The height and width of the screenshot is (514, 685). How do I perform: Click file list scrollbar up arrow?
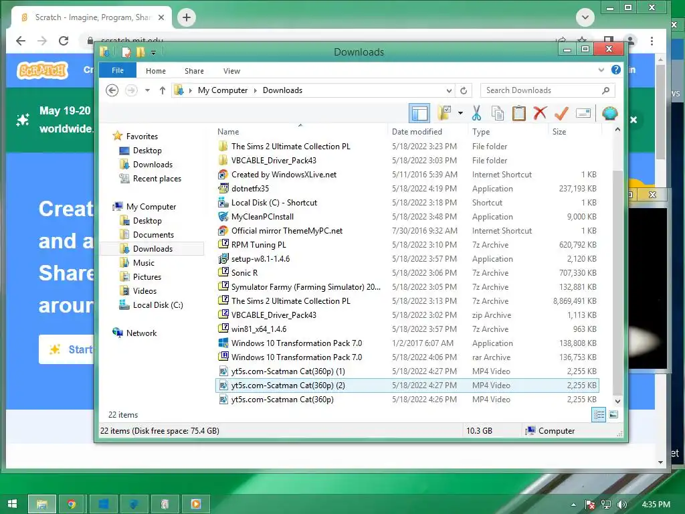(617, 129)
